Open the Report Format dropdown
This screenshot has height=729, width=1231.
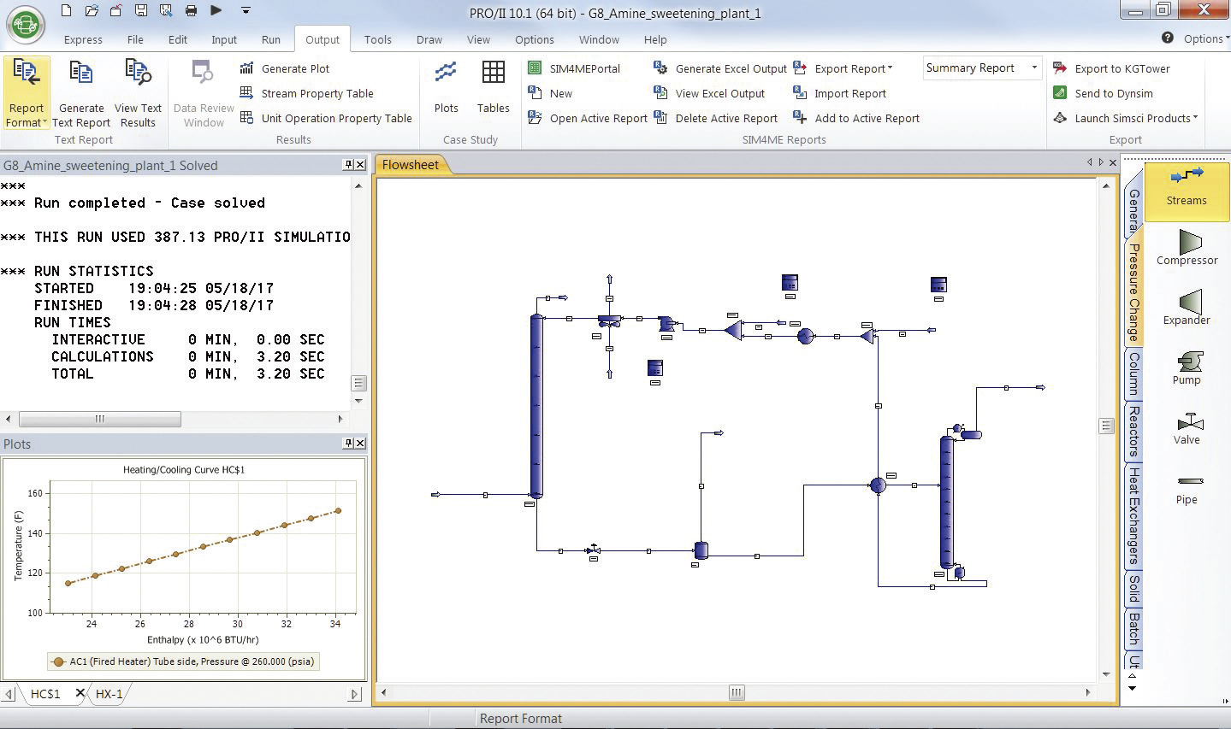[x=27, y=94]
